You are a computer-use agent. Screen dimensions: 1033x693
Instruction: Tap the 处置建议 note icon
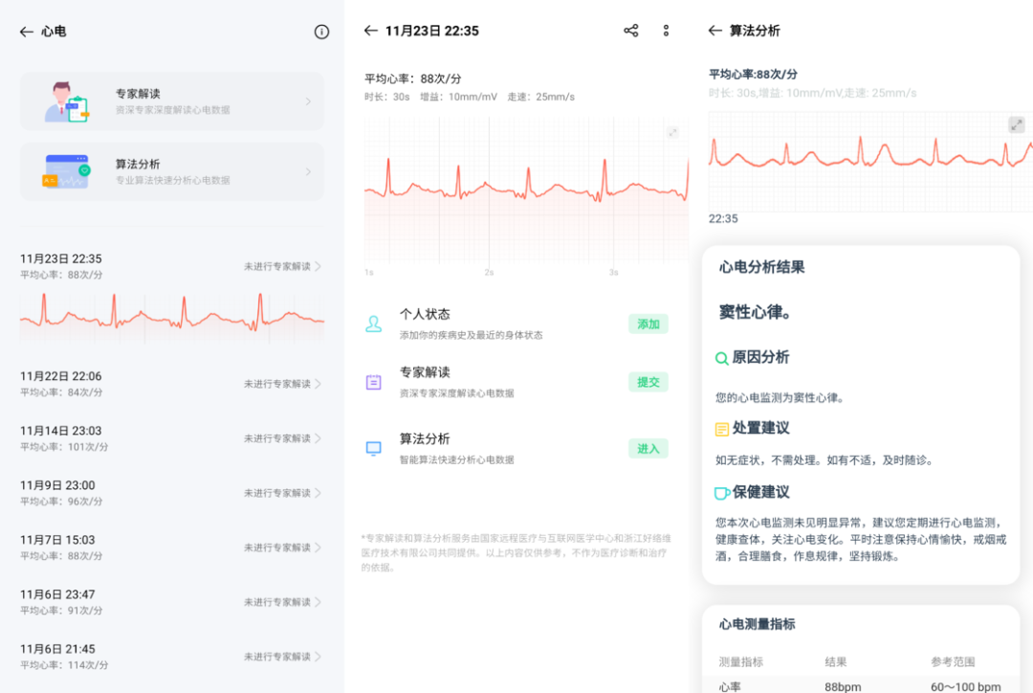pos(721,429)
